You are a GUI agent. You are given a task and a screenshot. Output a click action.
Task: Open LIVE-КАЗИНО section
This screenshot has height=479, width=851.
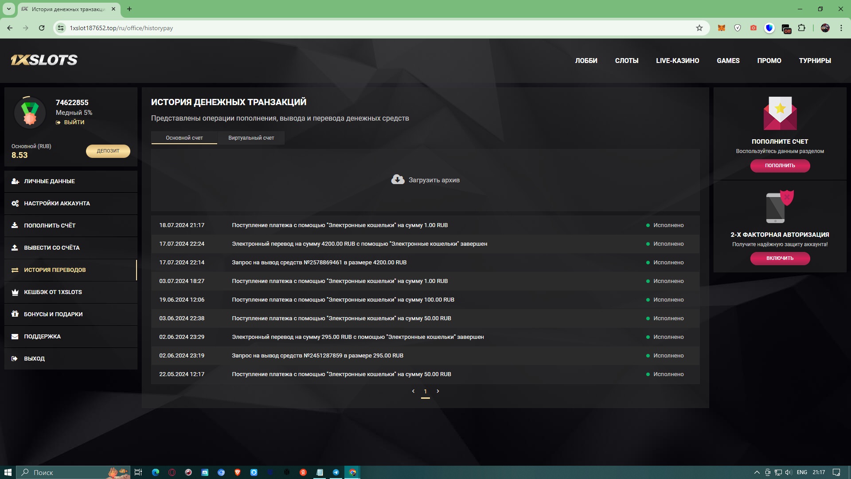[x=677, y=61]
